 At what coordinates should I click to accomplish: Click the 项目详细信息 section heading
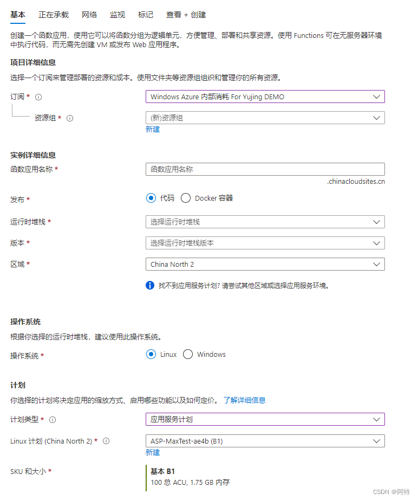coord(33,62)
